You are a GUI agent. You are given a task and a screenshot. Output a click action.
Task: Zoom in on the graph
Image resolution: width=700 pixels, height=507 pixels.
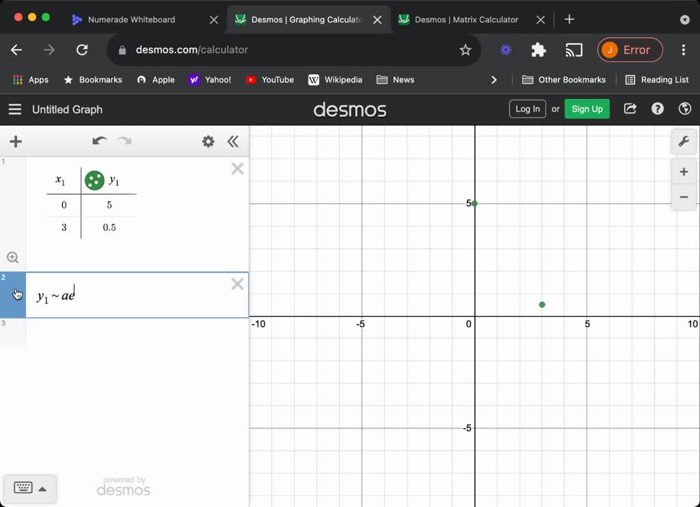coord(683,172)
